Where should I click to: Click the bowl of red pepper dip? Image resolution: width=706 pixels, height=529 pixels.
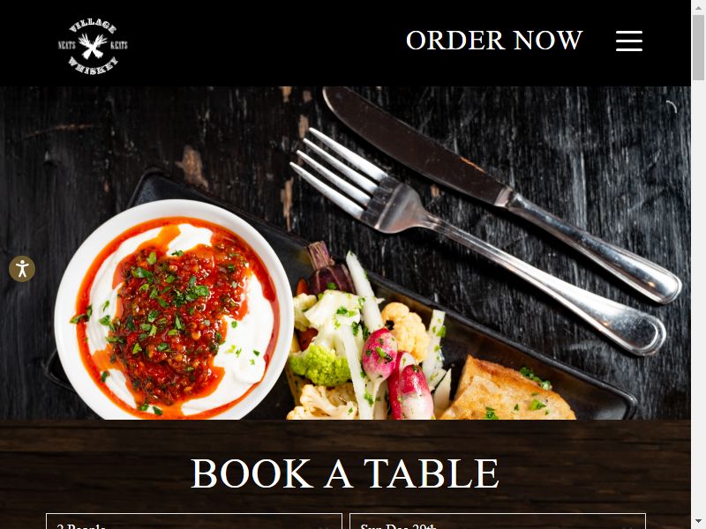(x=174, y=310)
